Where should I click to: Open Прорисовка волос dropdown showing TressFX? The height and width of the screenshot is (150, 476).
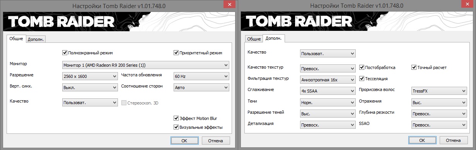click(439, 91)
